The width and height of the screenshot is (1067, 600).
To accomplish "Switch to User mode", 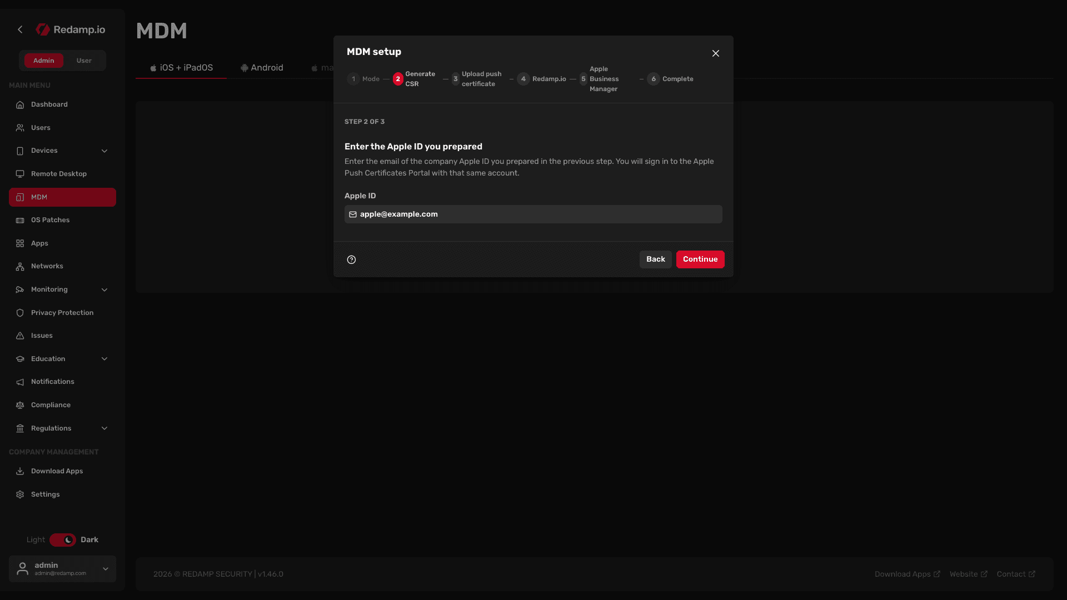I will 84,61.
